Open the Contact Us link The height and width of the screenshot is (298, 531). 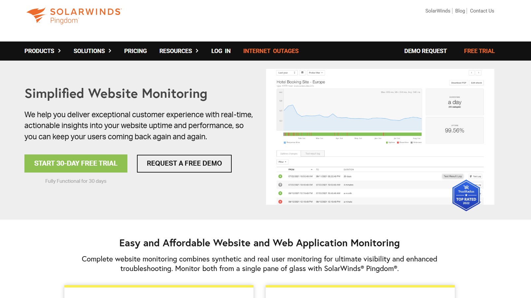tap(482, 11)
